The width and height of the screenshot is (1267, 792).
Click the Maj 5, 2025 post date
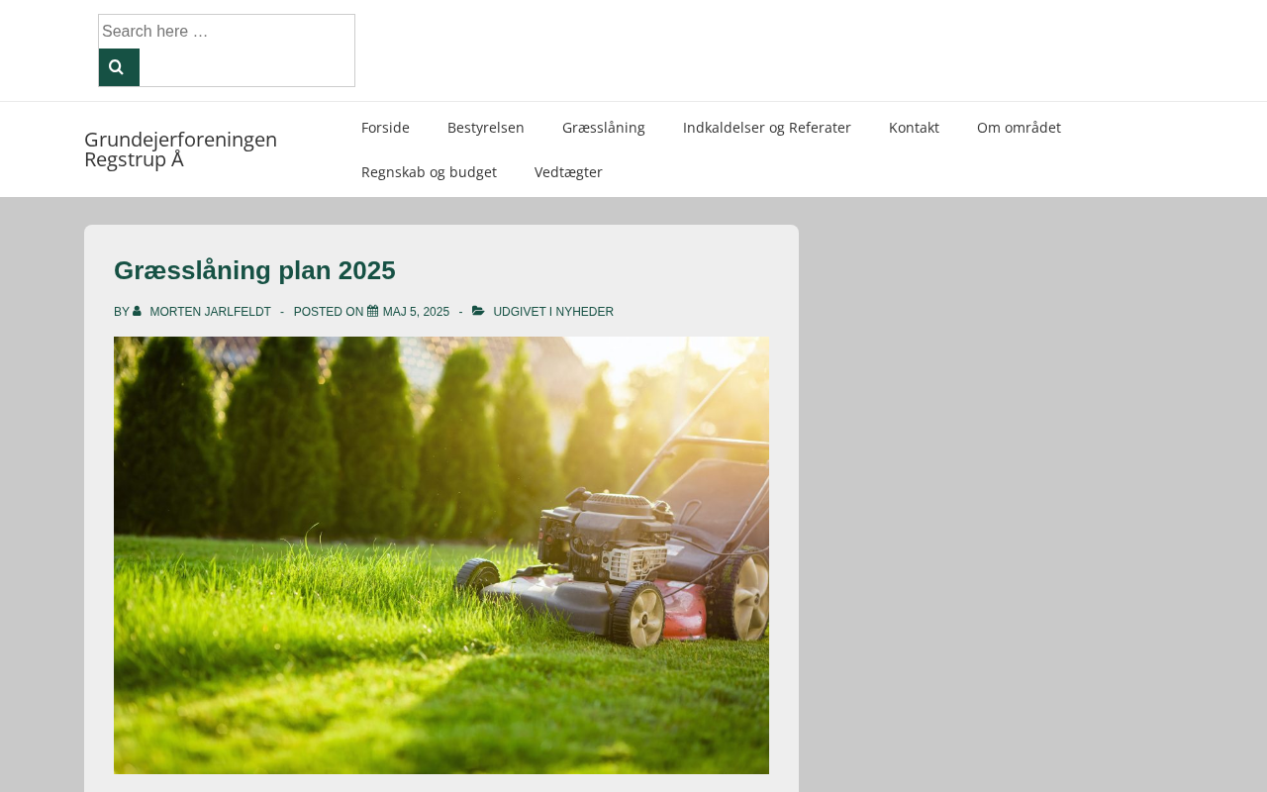[x=416, y=312]
